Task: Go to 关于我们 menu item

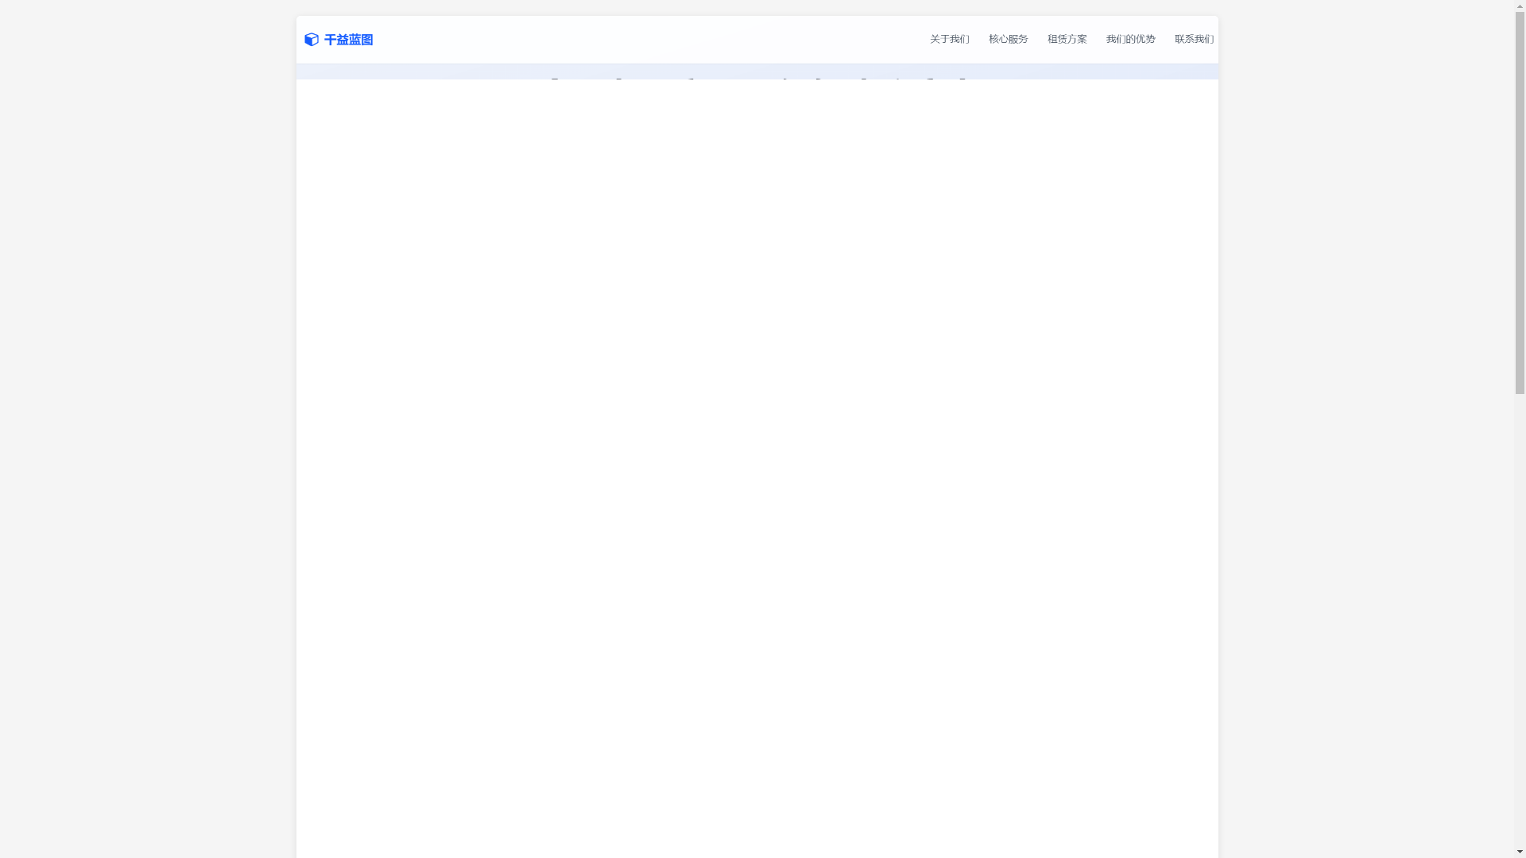Action: 950,39
